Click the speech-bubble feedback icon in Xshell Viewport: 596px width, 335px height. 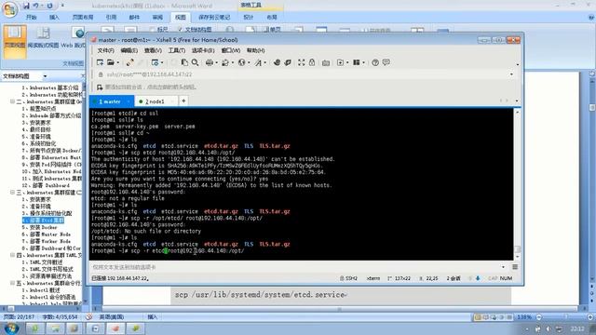tap(386, 62)
